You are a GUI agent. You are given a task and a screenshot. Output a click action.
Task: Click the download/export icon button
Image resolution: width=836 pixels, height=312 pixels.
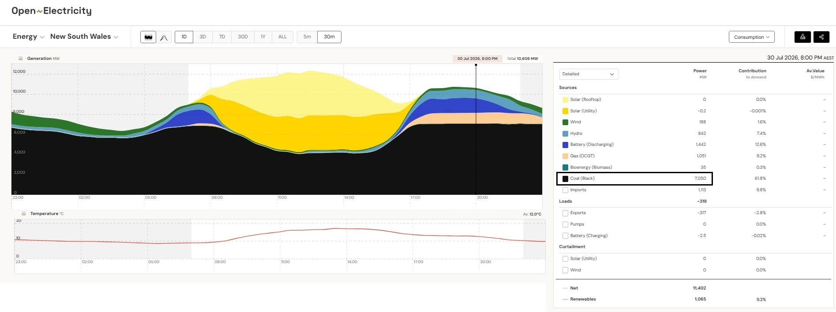coord(802,37)
